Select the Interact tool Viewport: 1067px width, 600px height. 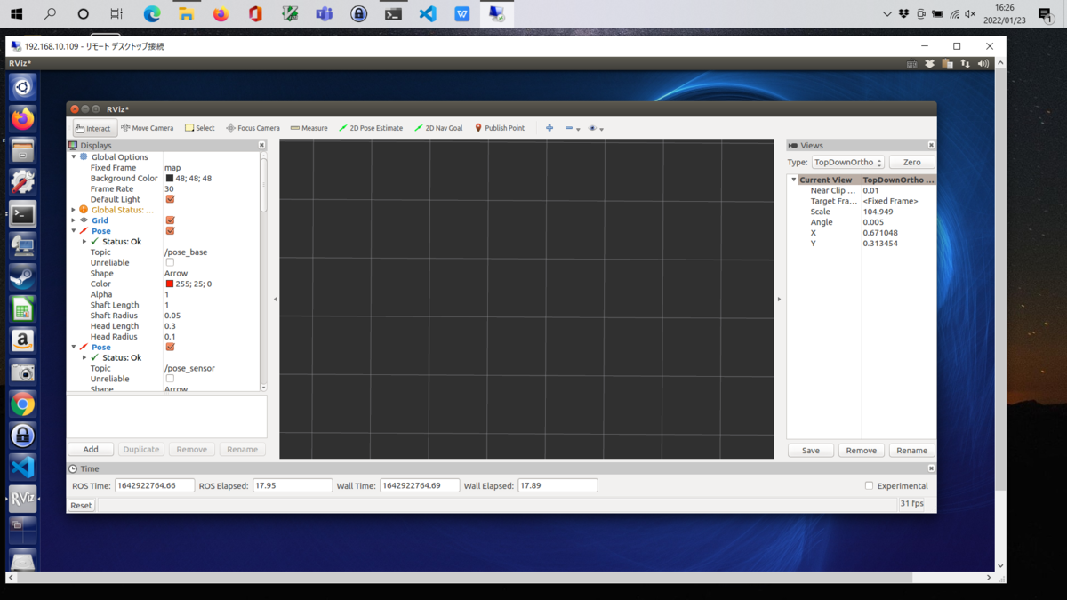[93, 128]
